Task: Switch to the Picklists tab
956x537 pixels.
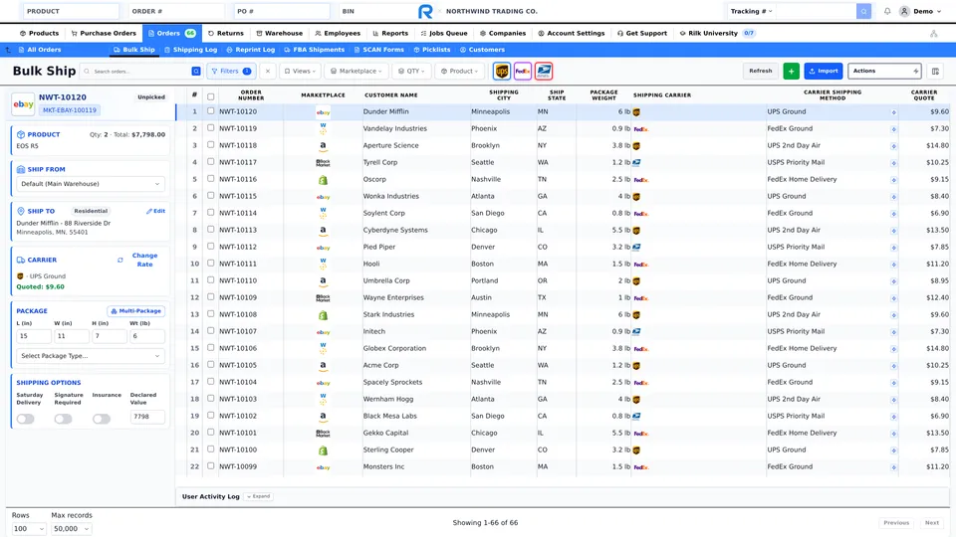Action: pyautogui.click(x=432, y=50)
